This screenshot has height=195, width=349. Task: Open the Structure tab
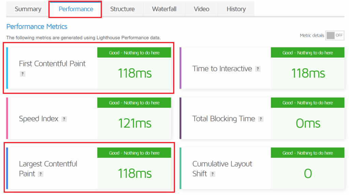click(x=122, y=9)
